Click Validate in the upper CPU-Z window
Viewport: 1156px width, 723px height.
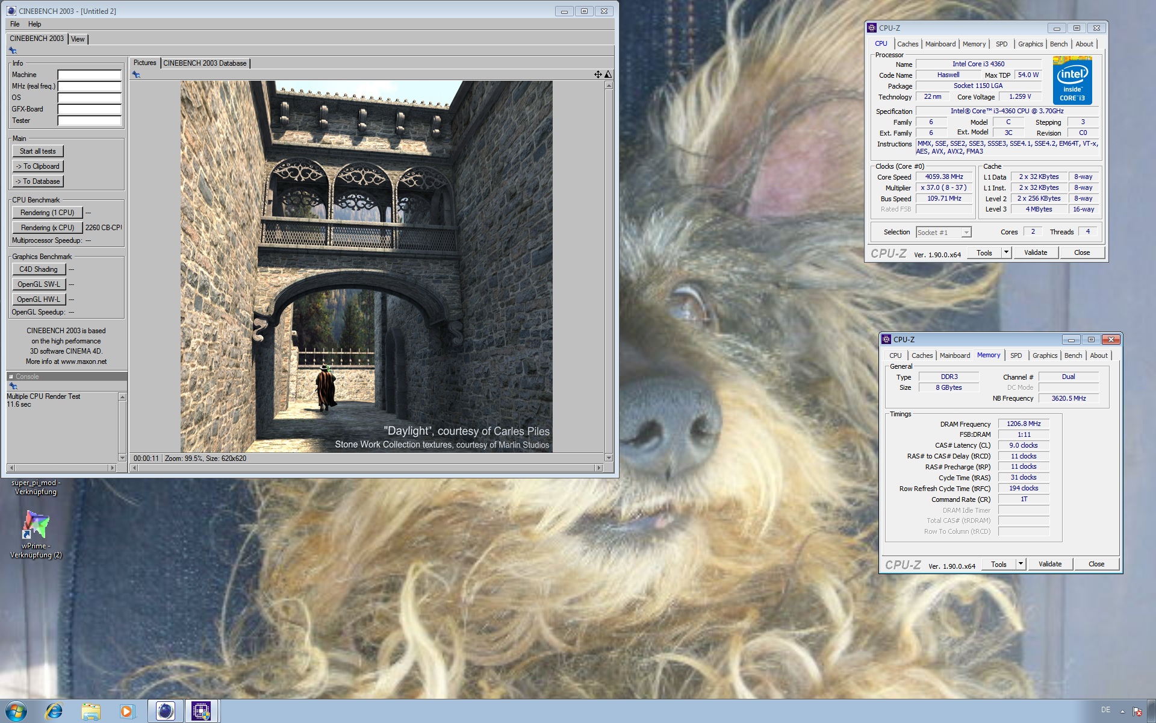(x=1036, y=252)
